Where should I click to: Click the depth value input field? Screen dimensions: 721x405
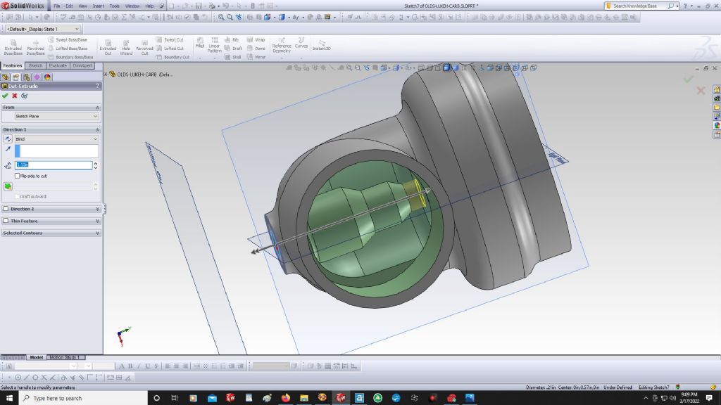(x=54, y=165)
